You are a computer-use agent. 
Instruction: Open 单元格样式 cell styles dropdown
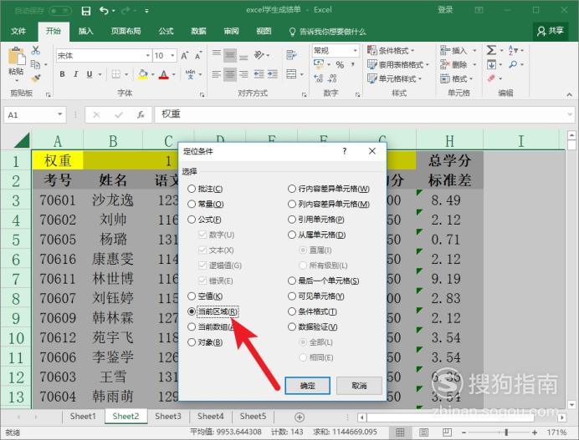coord(394,78)
